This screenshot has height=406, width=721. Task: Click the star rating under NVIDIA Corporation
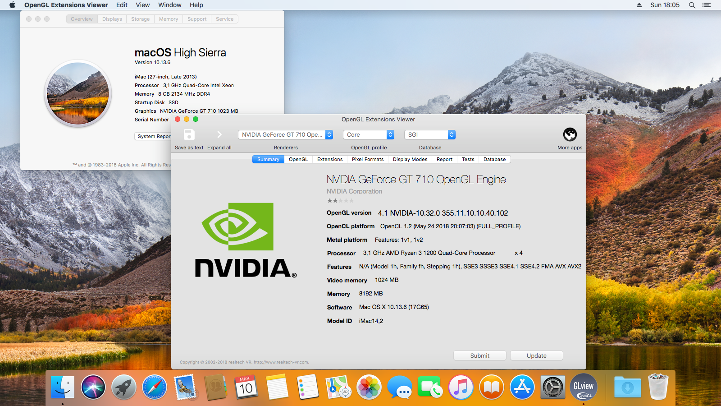tap(340, 201)
